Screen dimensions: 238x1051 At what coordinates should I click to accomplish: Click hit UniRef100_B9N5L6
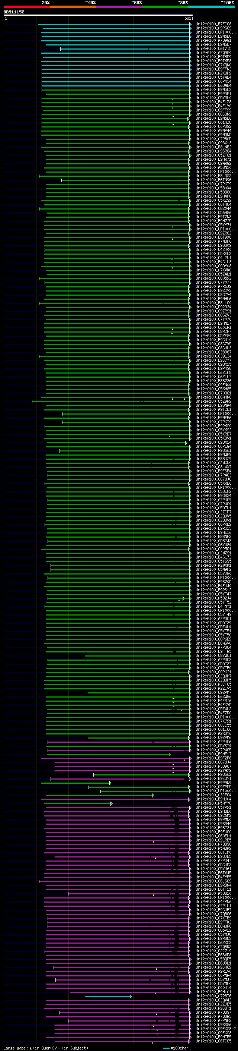pyautogui.click(x=213, y=118)
